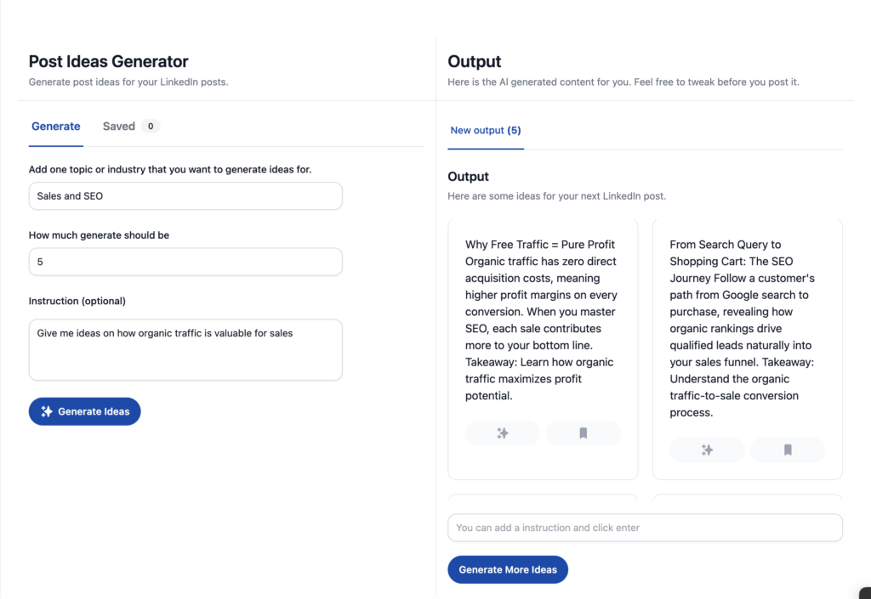Select the Generate tab

pos(55,126)
